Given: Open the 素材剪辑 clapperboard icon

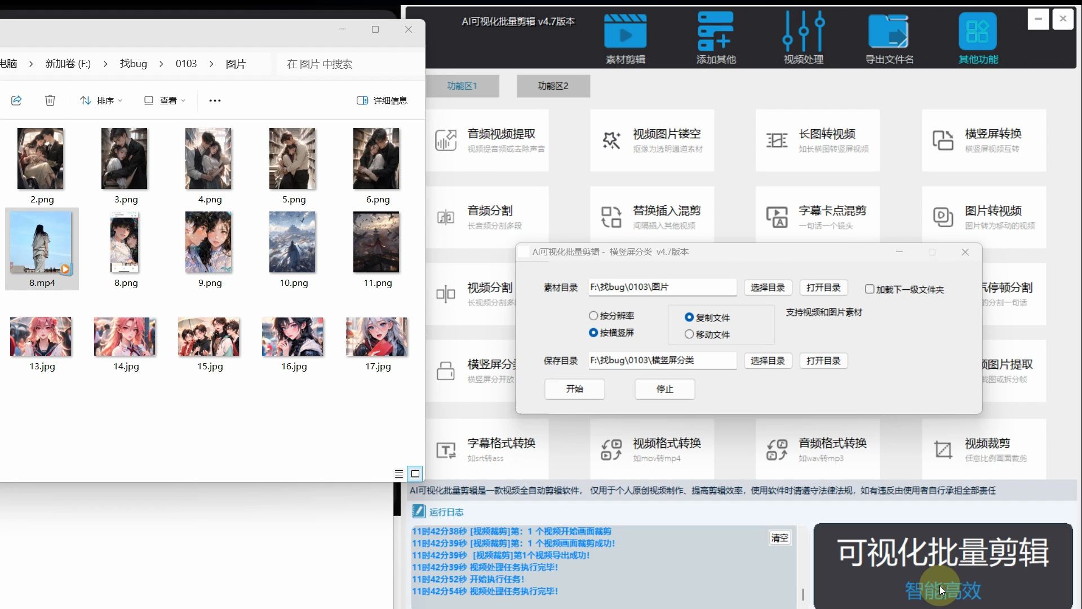Looking at the screenshot, I should (x=625, y=32).
